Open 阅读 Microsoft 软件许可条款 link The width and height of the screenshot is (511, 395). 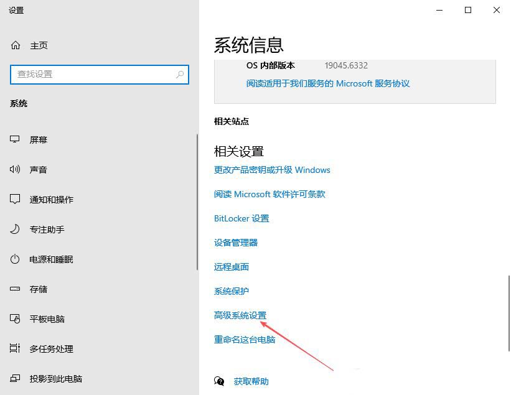[x=270, y=194]
